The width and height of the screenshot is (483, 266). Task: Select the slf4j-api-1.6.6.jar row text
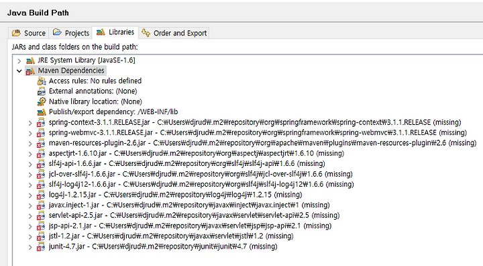coord(186,164)
